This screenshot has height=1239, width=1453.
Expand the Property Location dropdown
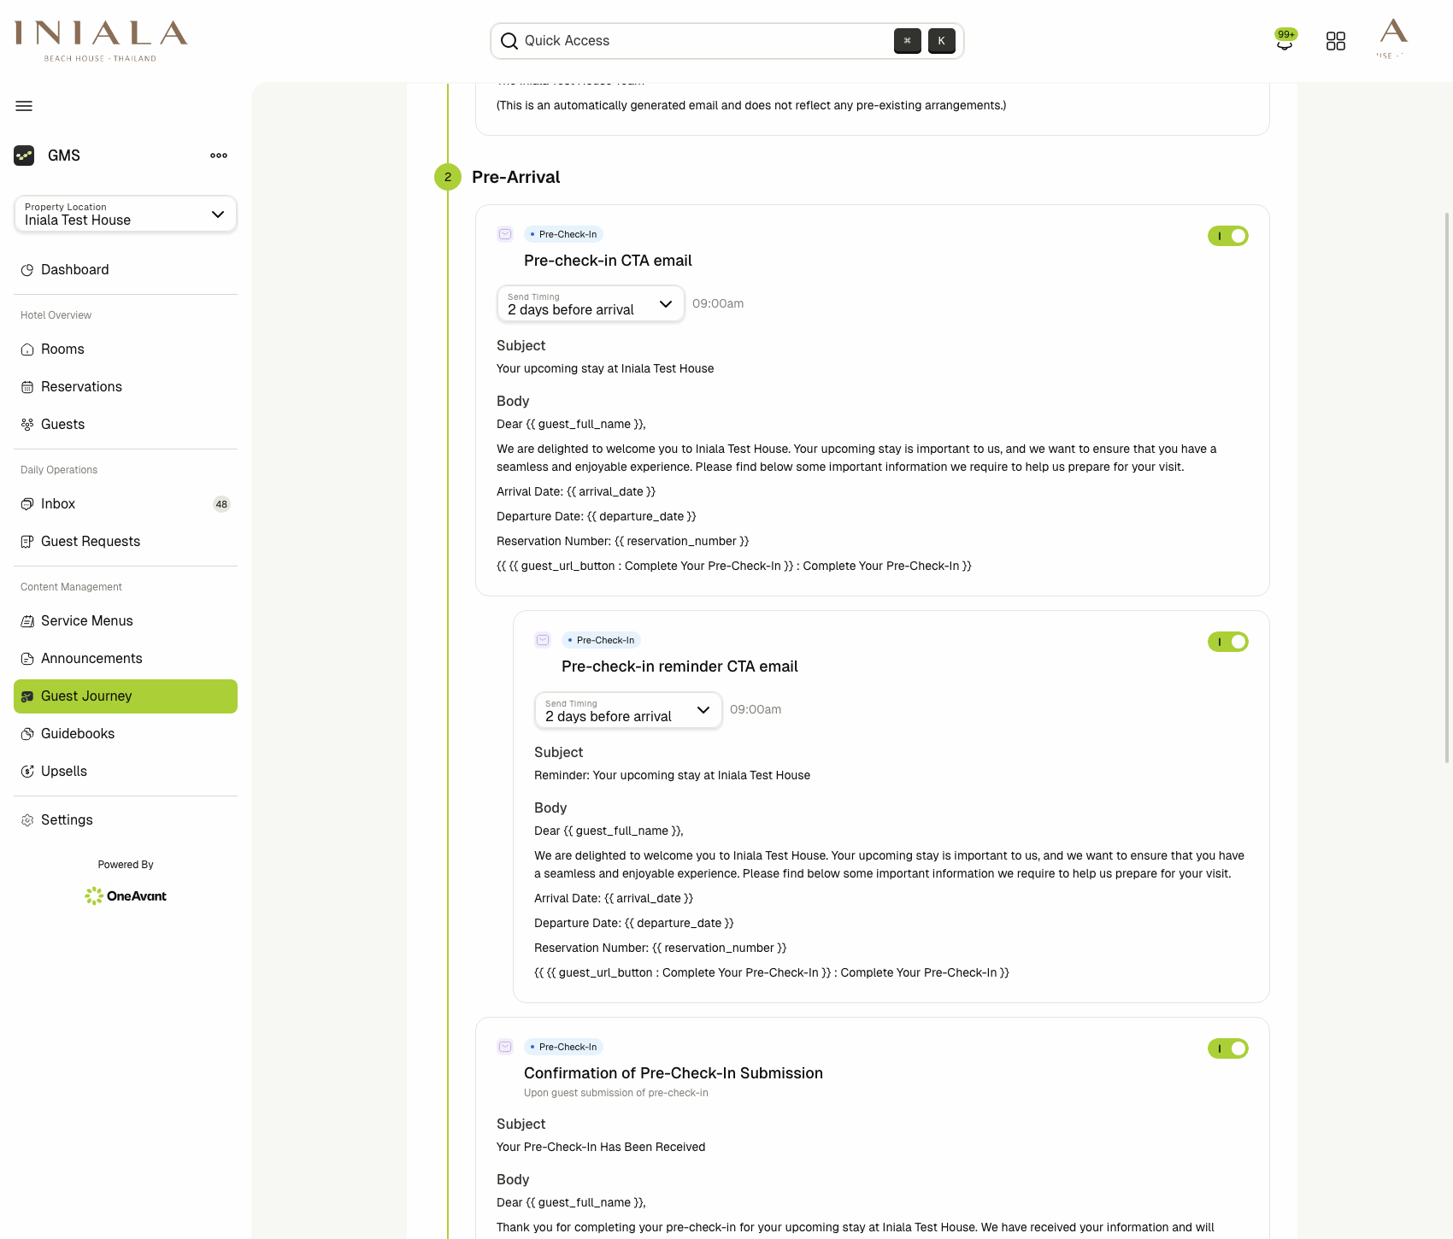[x=126, y=214]
